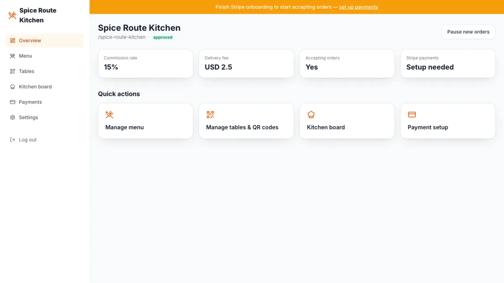Open the Menu sidebar item
The image size is (504, 283).
(45, 56)
